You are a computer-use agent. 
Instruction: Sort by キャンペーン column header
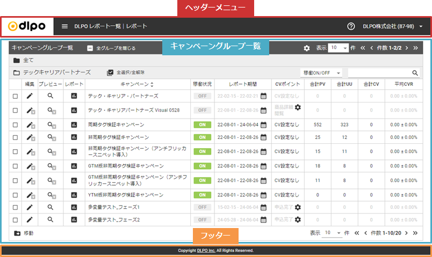tap(137, 84)
